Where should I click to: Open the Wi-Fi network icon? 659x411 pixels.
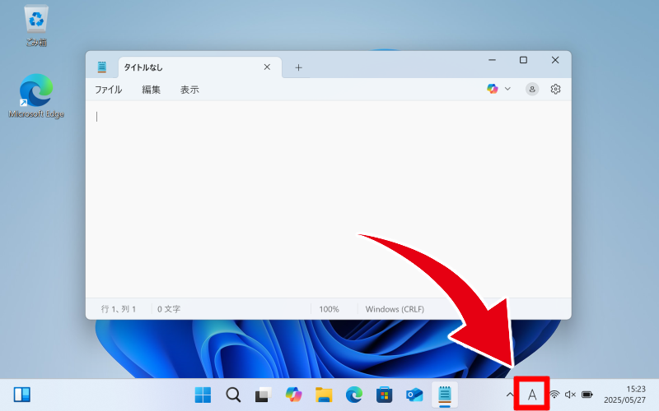[554, 395]
